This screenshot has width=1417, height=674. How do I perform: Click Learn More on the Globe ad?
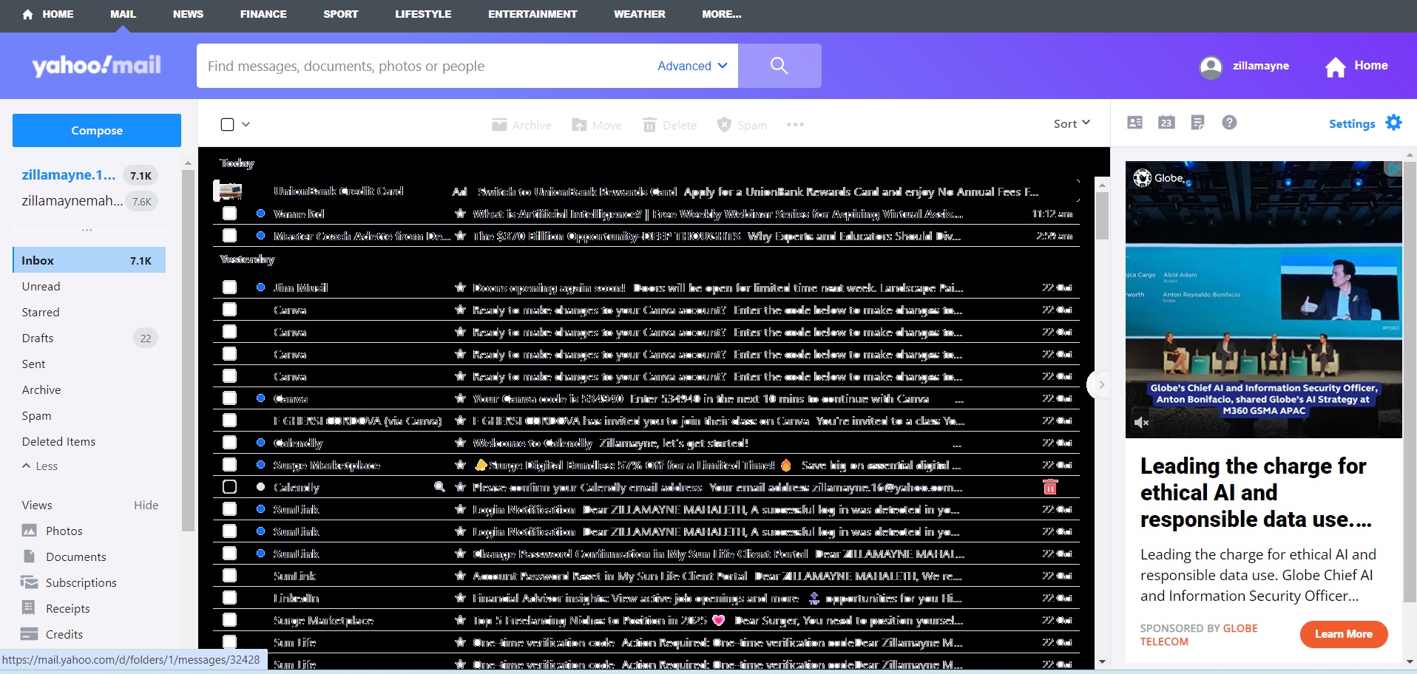coord(1344,634)
